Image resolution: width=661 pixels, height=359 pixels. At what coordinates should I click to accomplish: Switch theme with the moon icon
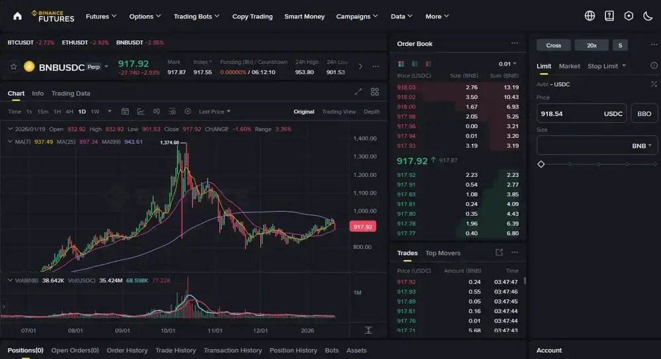(648, 16)
